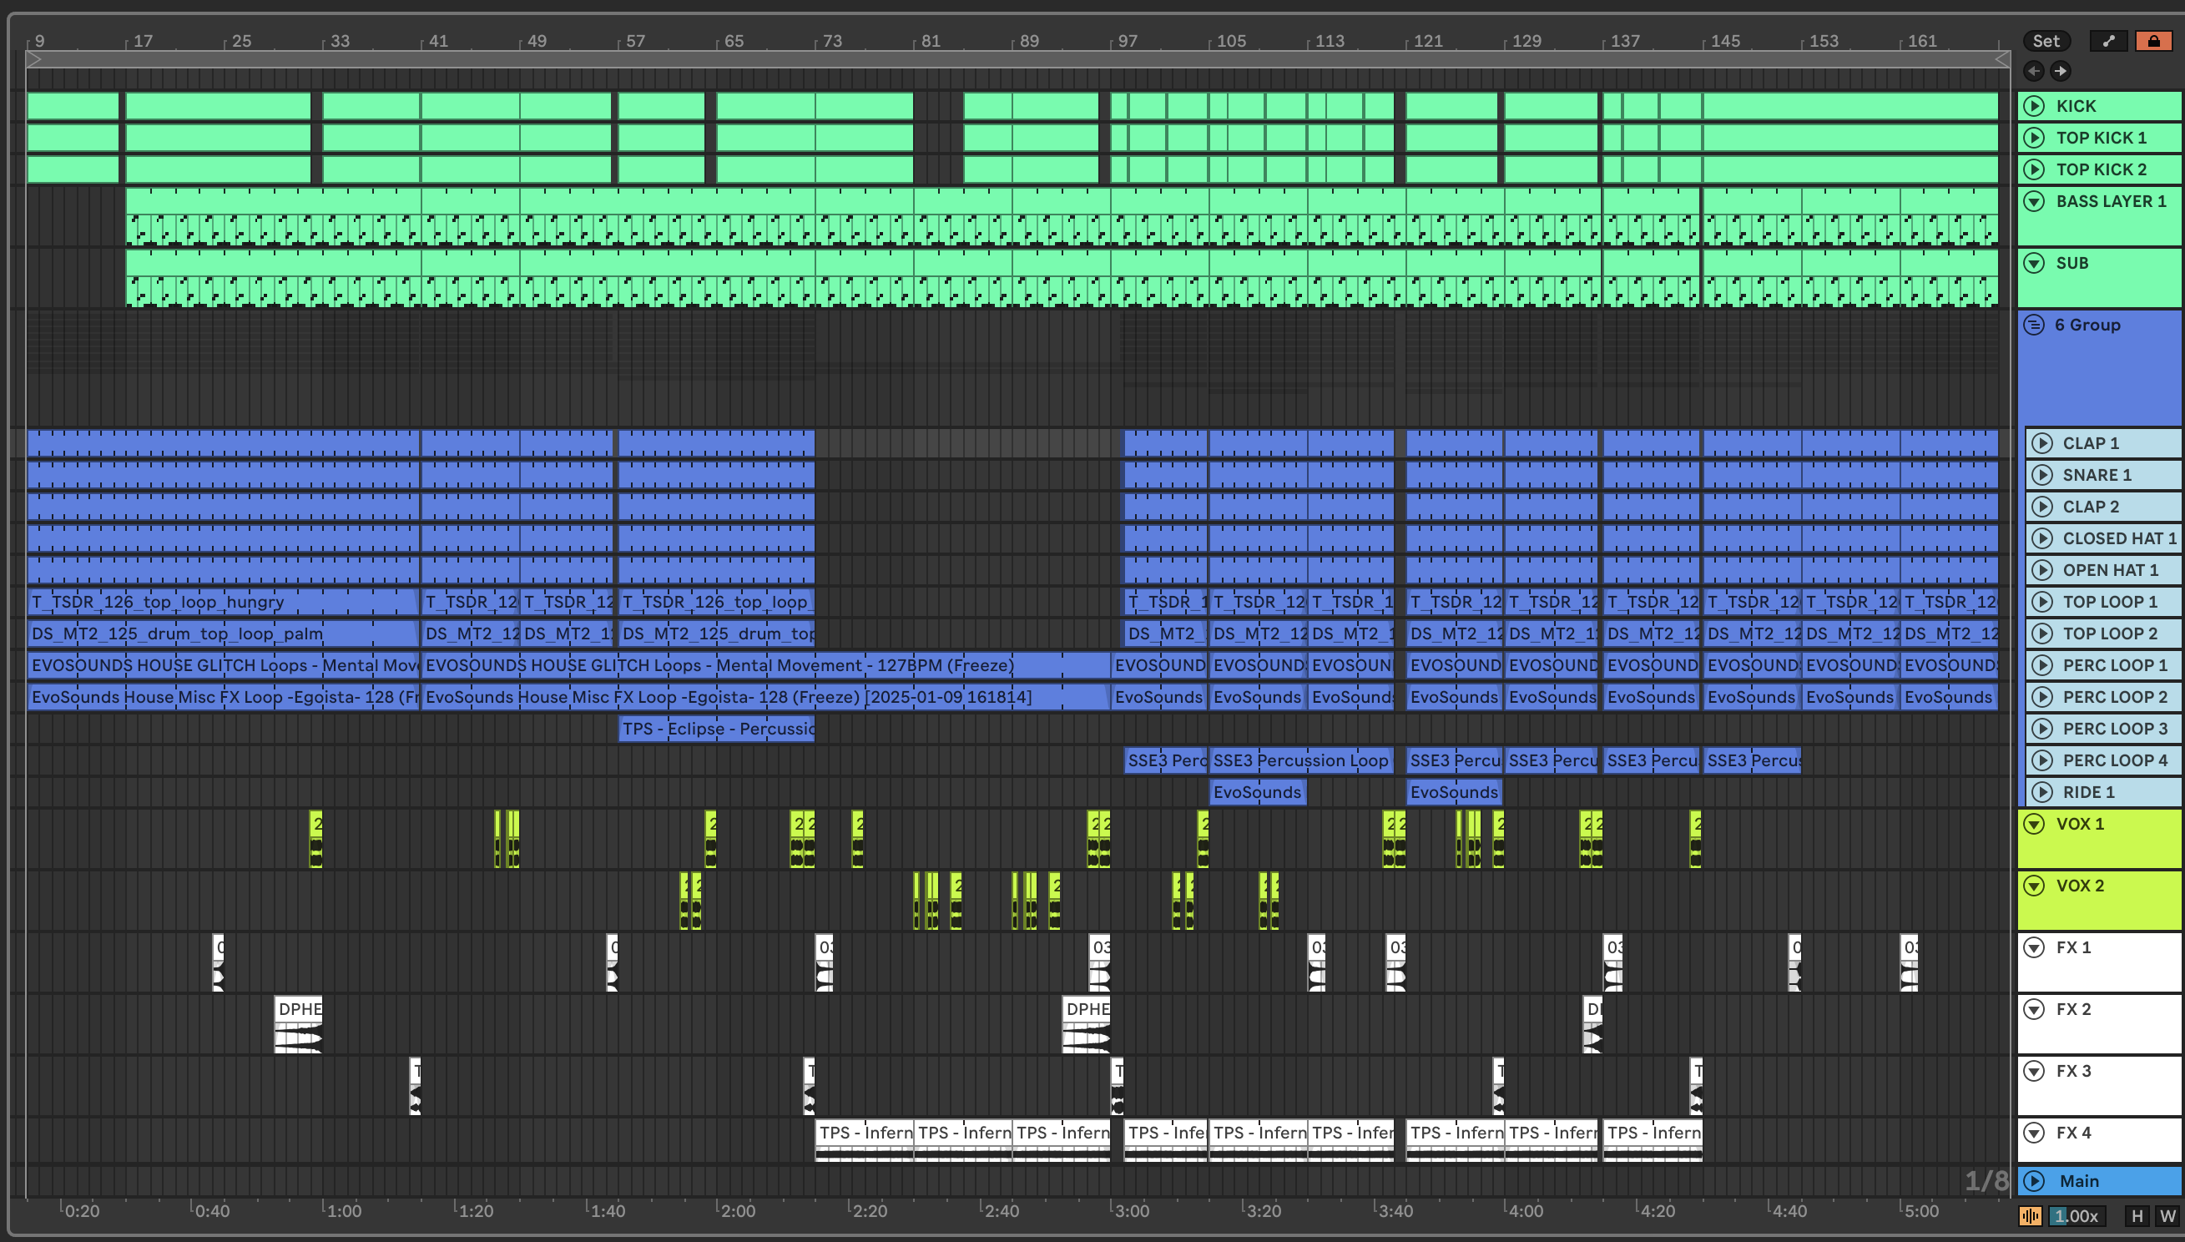Unfold the CLOSED HAT 1 track
The image size is (2185, 1242).
coord(2041,538)
